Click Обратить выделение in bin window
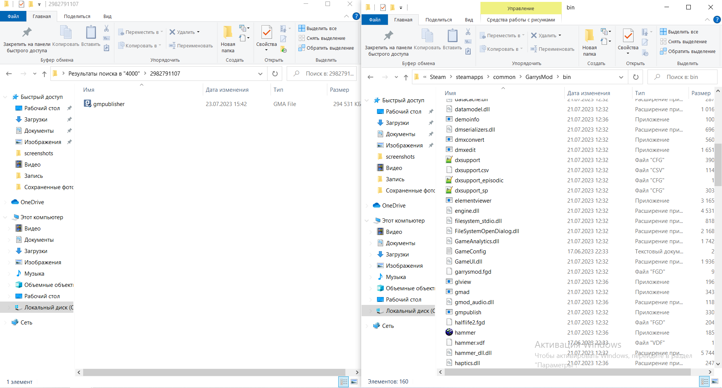 (x=688, y=51)
